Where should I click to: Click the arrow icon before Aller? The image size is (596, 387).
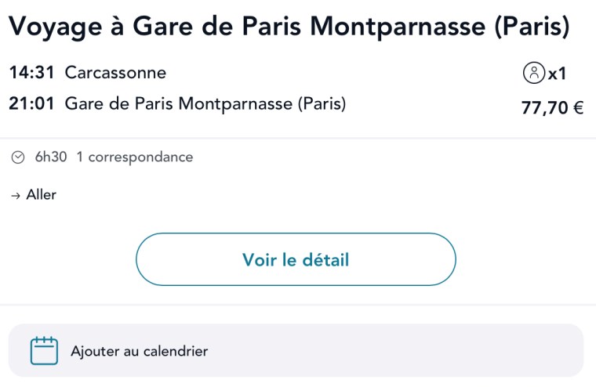pos(15,195)
